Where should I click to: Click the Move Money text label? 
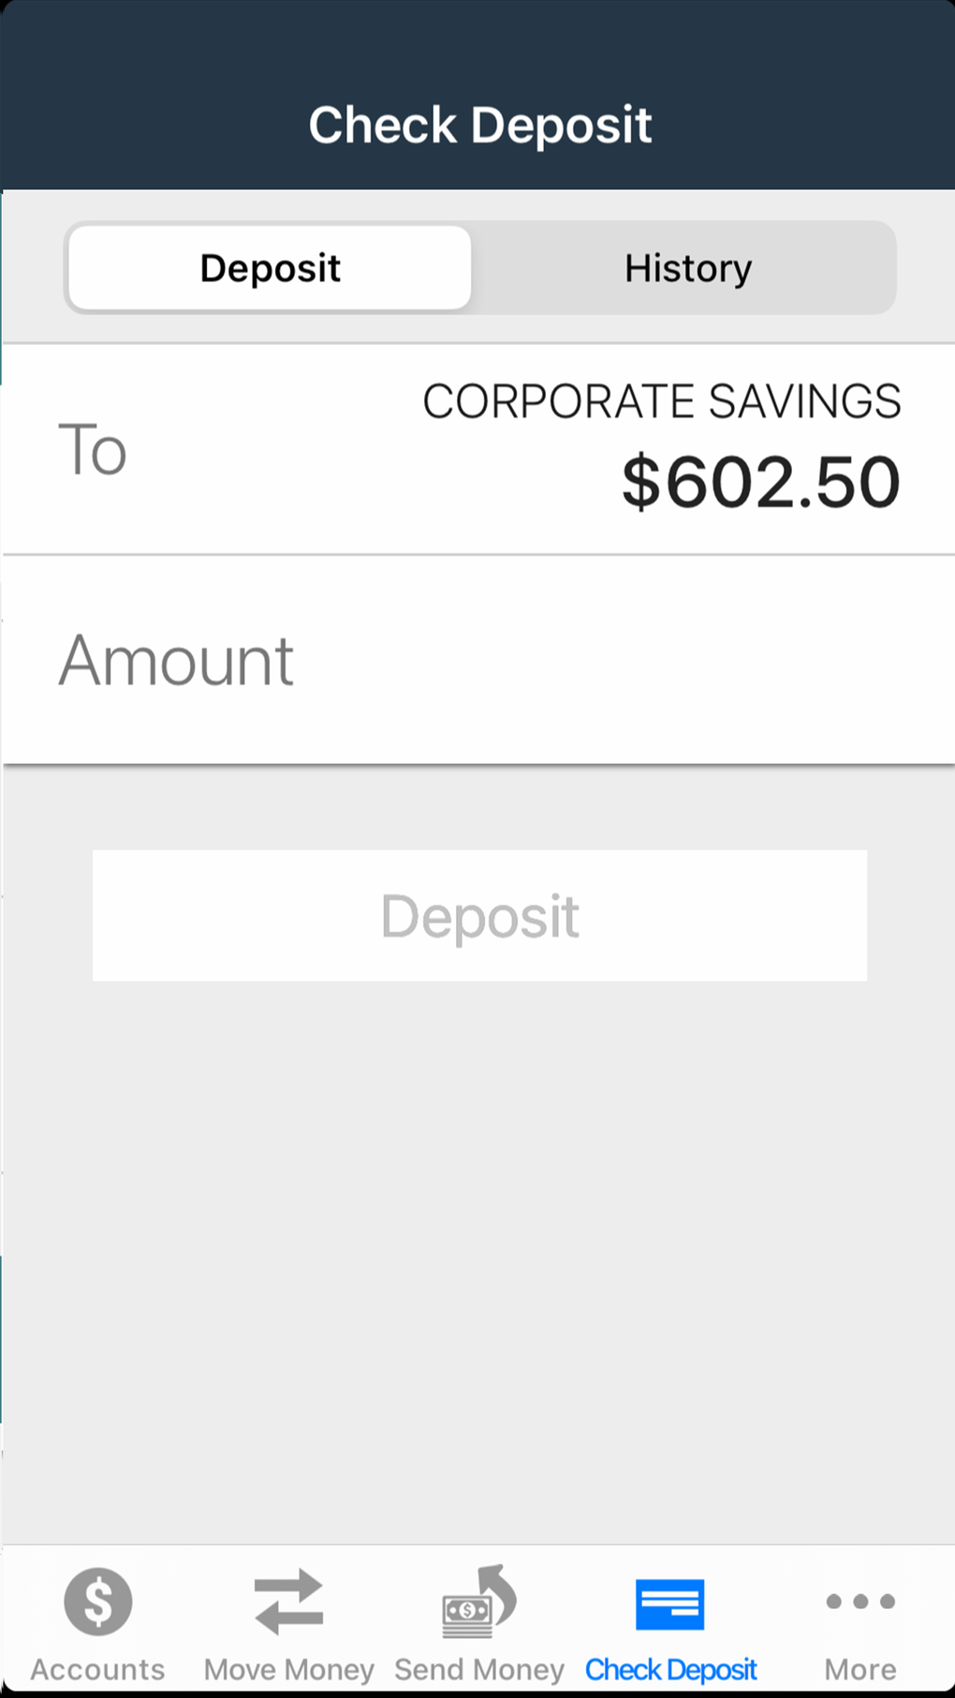[288, 1669]
